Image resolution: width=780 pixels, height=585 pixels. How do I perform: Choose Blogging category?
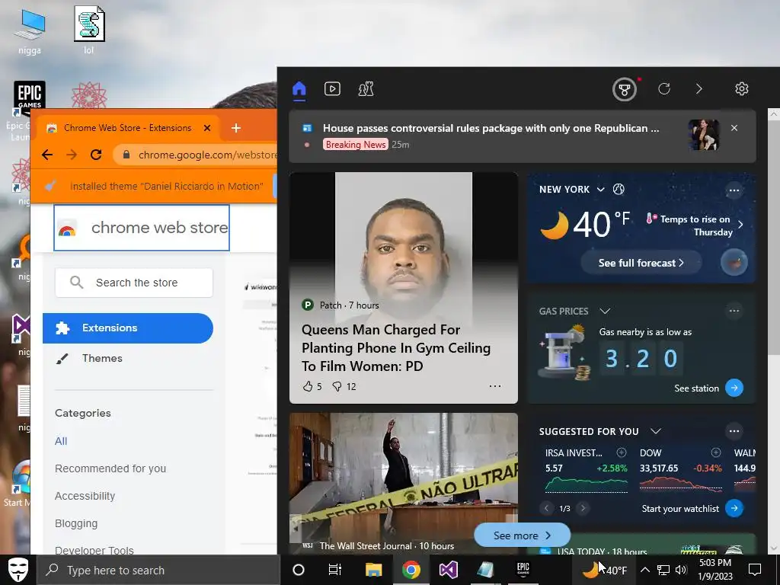76,523
